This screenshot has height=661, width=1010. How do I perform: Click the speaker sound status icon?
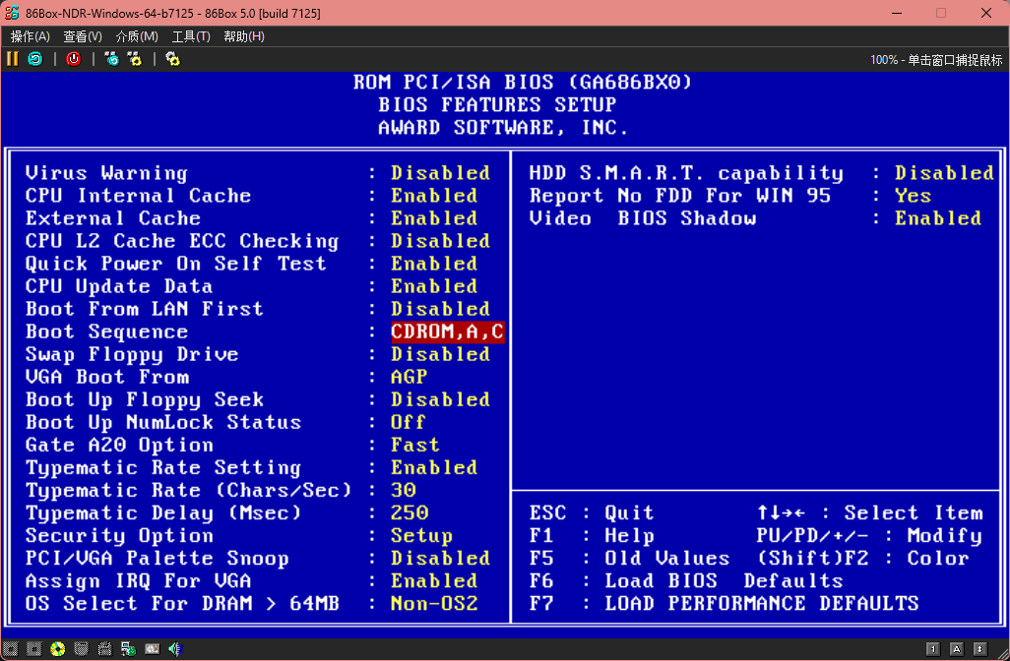pyautogui.click(x=175, y=649)
